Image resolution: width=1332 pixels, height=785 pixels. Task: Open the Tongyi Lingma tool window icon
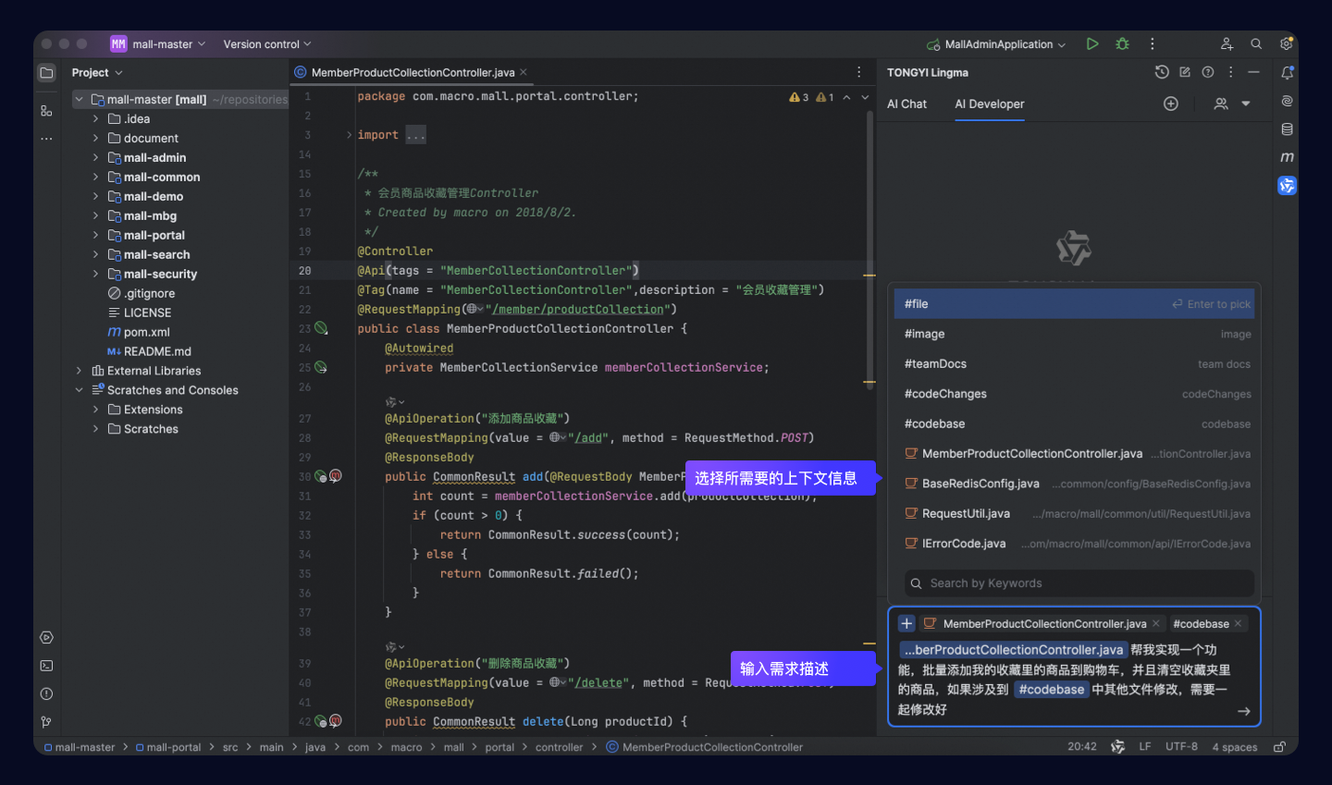(x=1287, y=186)
